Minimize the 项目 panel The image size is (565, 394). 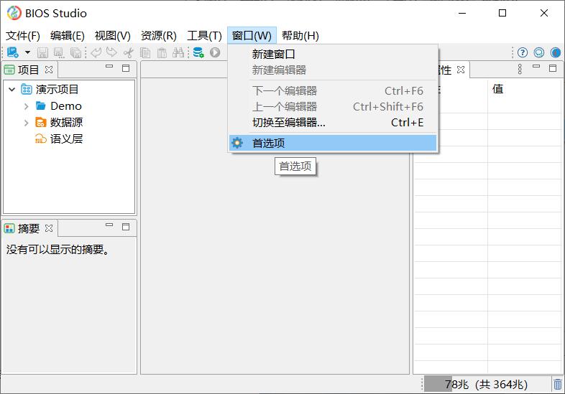coord(109,67)
